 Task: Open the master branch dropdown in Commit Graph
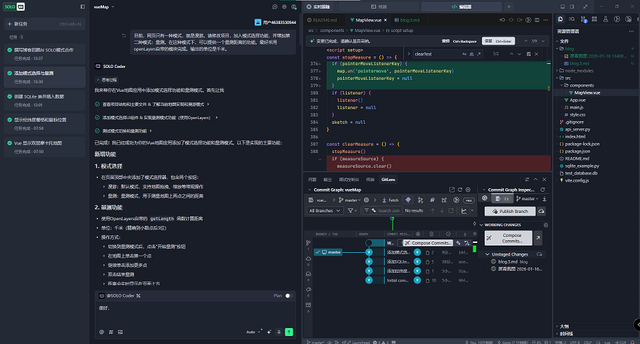click(x=350, y=200)
